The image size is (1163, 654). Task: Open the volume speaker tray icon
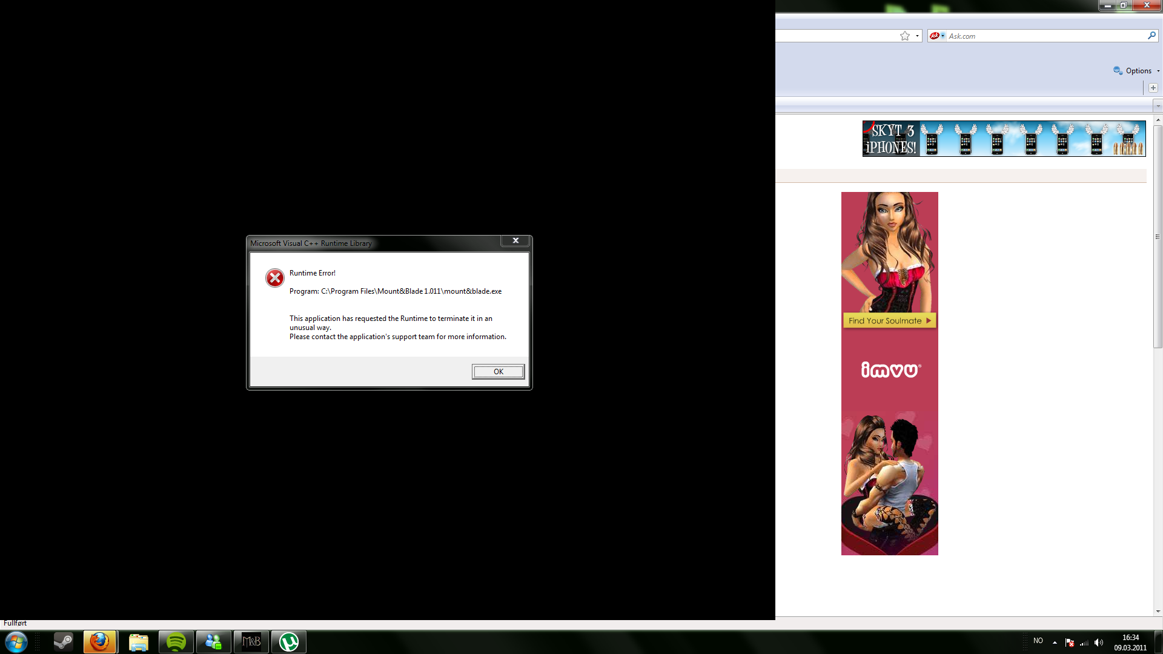tap(1099, 642)
